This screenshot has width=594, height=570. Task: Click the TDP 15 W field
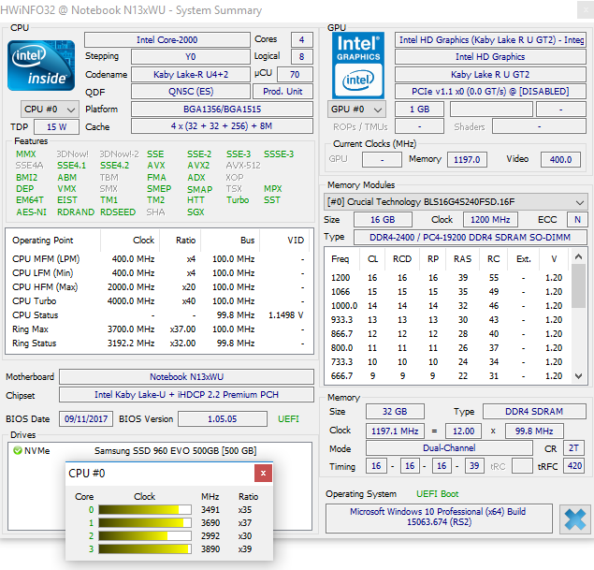click(x=57, y=126)
